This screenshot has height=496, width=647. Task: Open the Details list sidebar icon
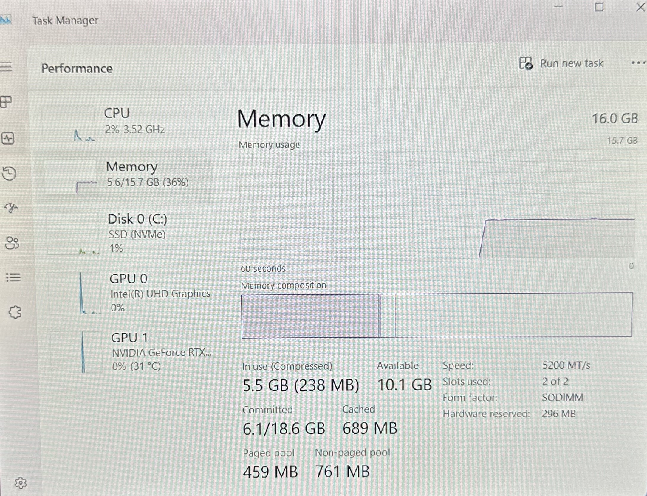click(x=13, y=278)
